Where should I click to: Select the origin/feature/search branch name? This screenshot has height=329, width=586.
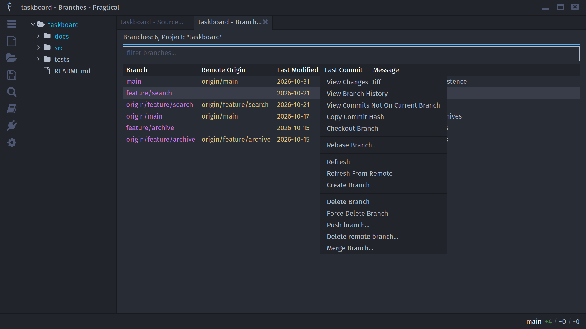pyautogui.click(x=159, y=104)
